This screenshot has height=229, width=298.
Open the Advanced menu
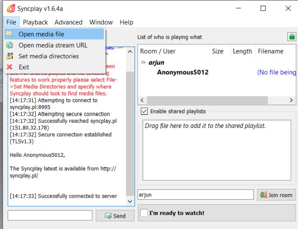pyautogui.click(x=68, y=22)
